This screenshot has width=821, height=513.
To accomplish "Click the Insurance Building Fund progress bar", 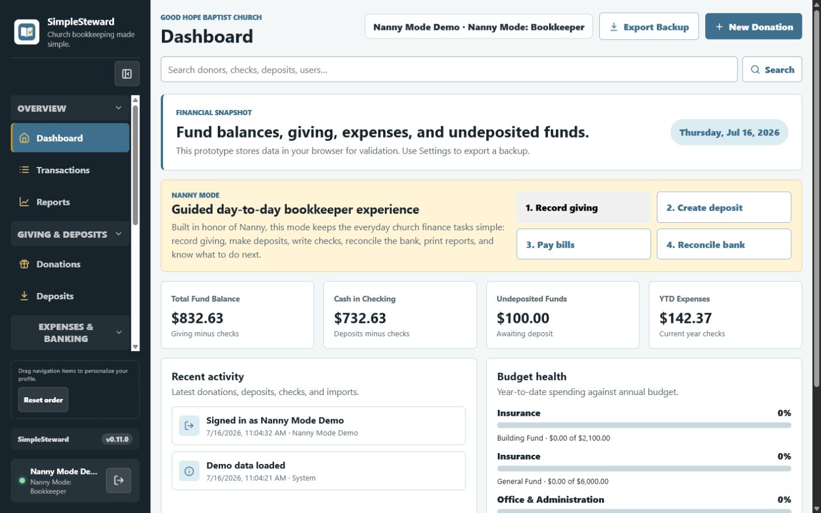I will click(644, 425).
